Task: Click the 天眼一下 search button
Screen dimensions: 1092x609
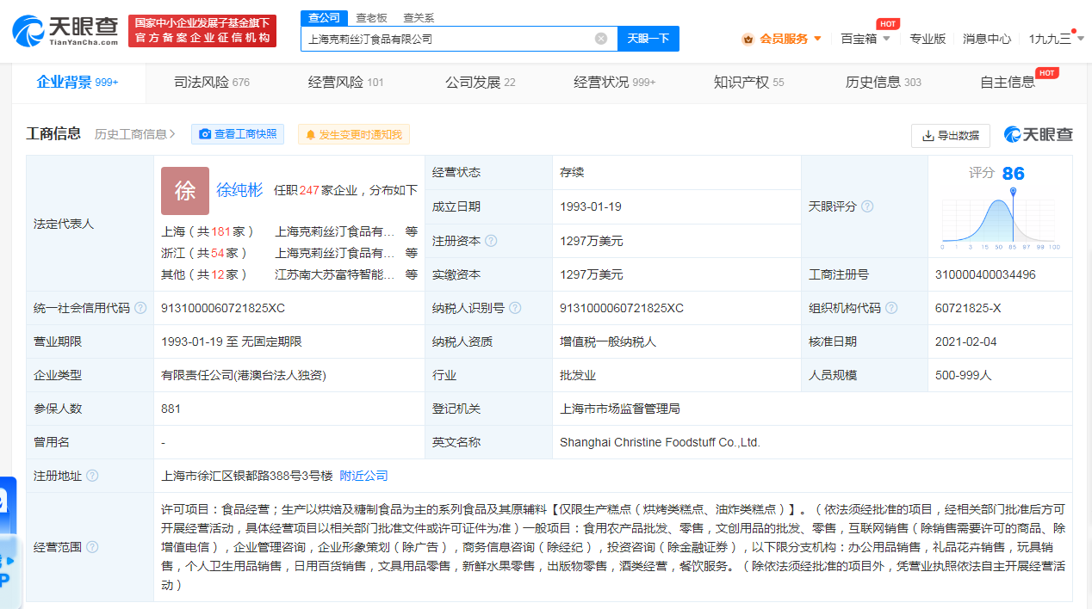Action: (648, 39)
